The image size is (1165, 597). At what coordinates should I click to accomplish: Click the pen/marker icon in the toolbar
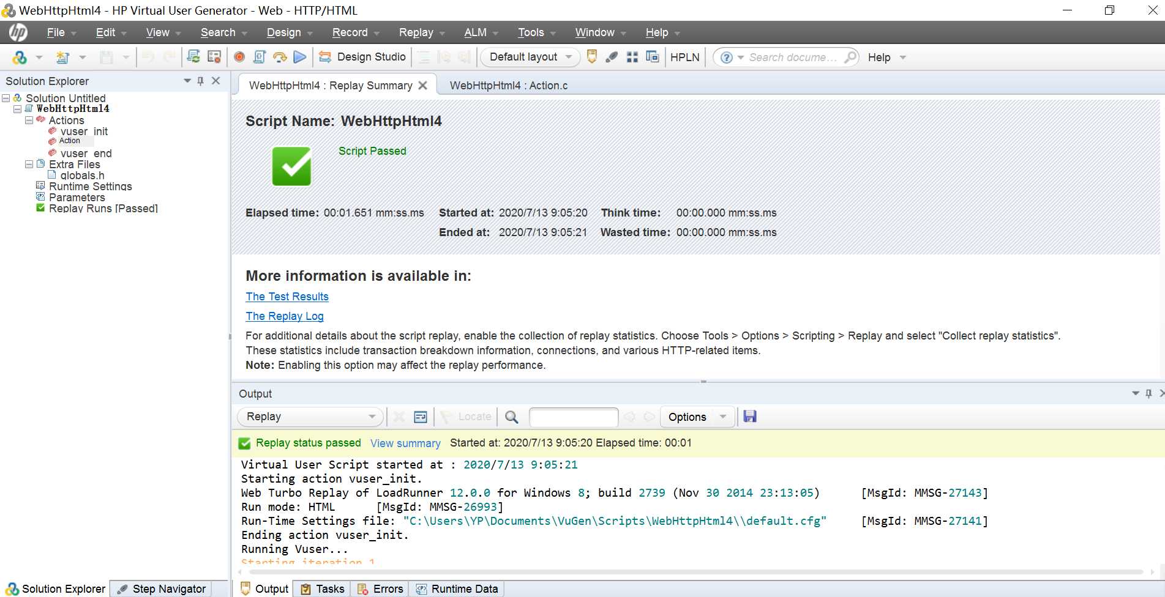point(611,57)
